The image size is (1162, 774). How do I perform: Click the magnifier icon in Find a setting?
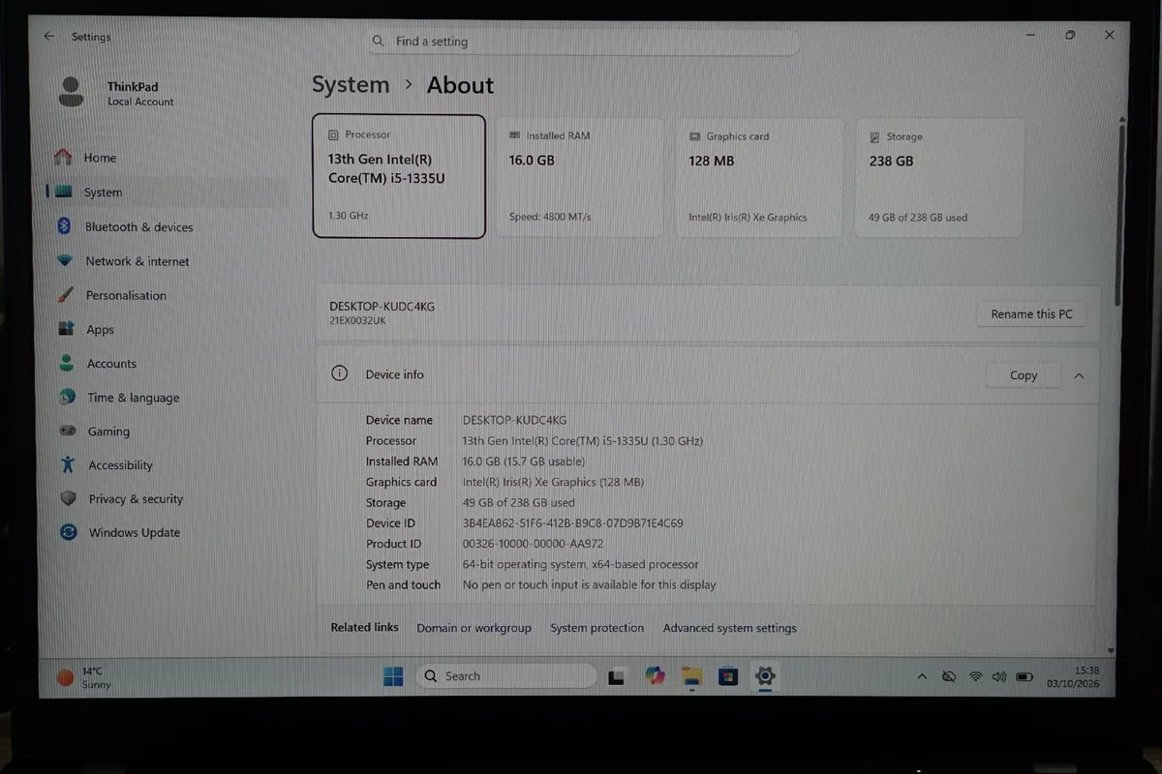point(379,42)
